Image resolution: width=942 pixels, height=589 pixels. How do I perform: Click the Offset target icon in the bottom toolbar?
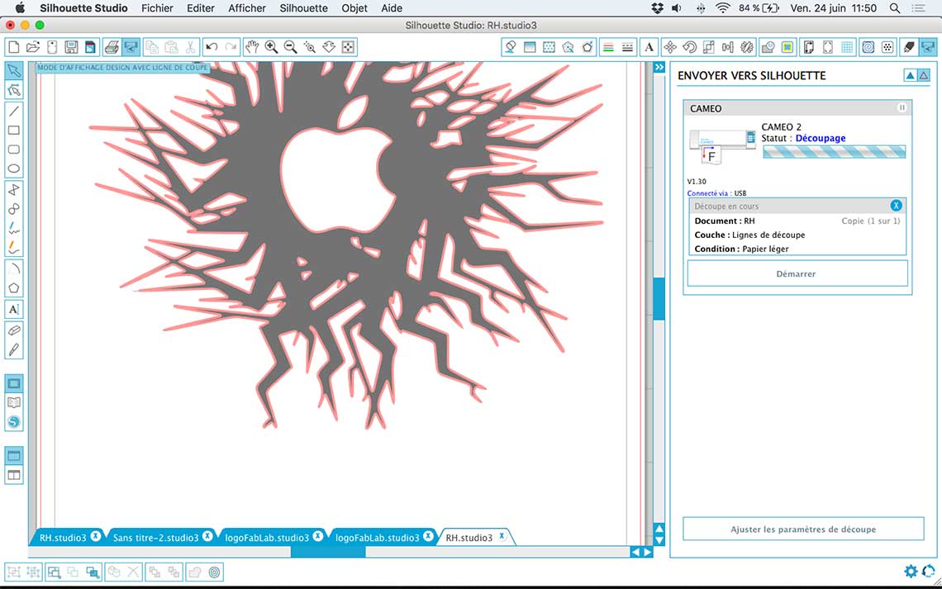point(215,572)
